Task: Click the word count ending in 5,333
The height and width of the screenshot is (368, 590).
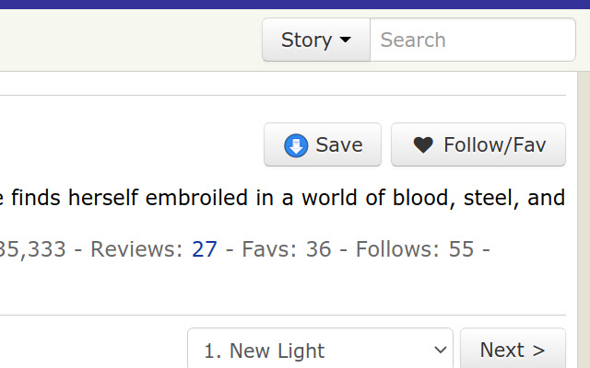Action: (x=33, y=248)
